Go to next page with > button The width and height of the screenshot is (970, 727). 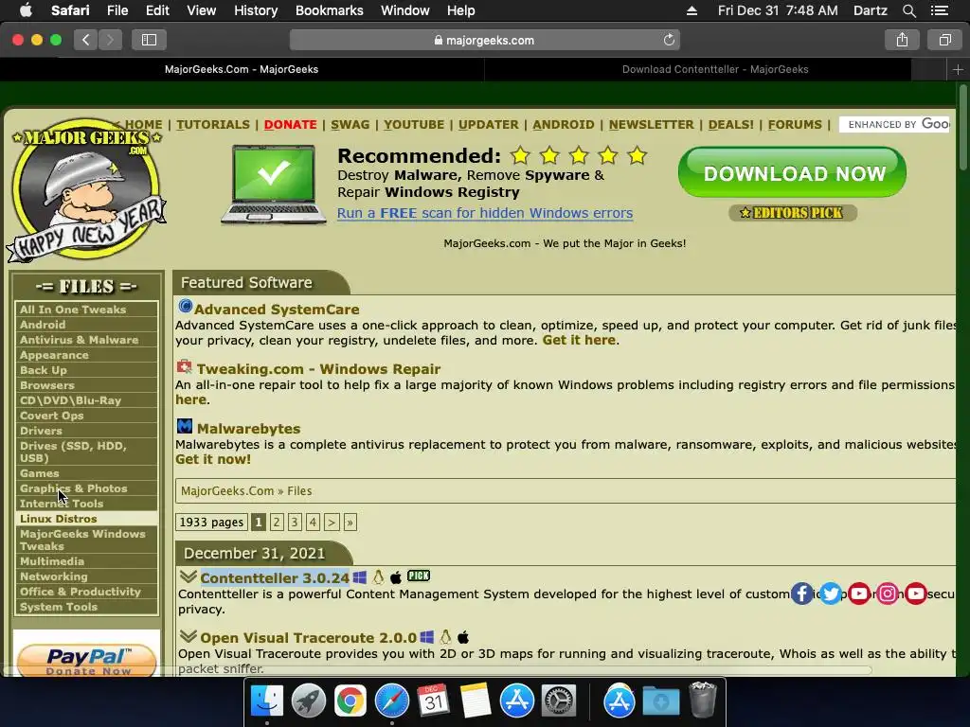pos(332,523)
